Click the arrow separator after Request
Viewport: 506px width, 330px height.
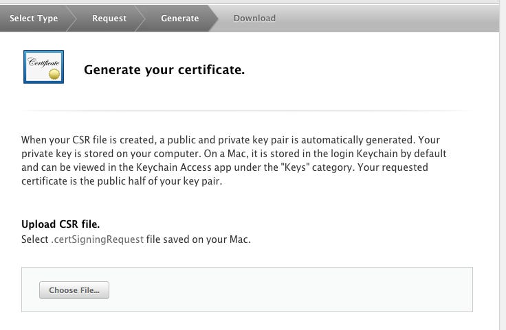141,19
